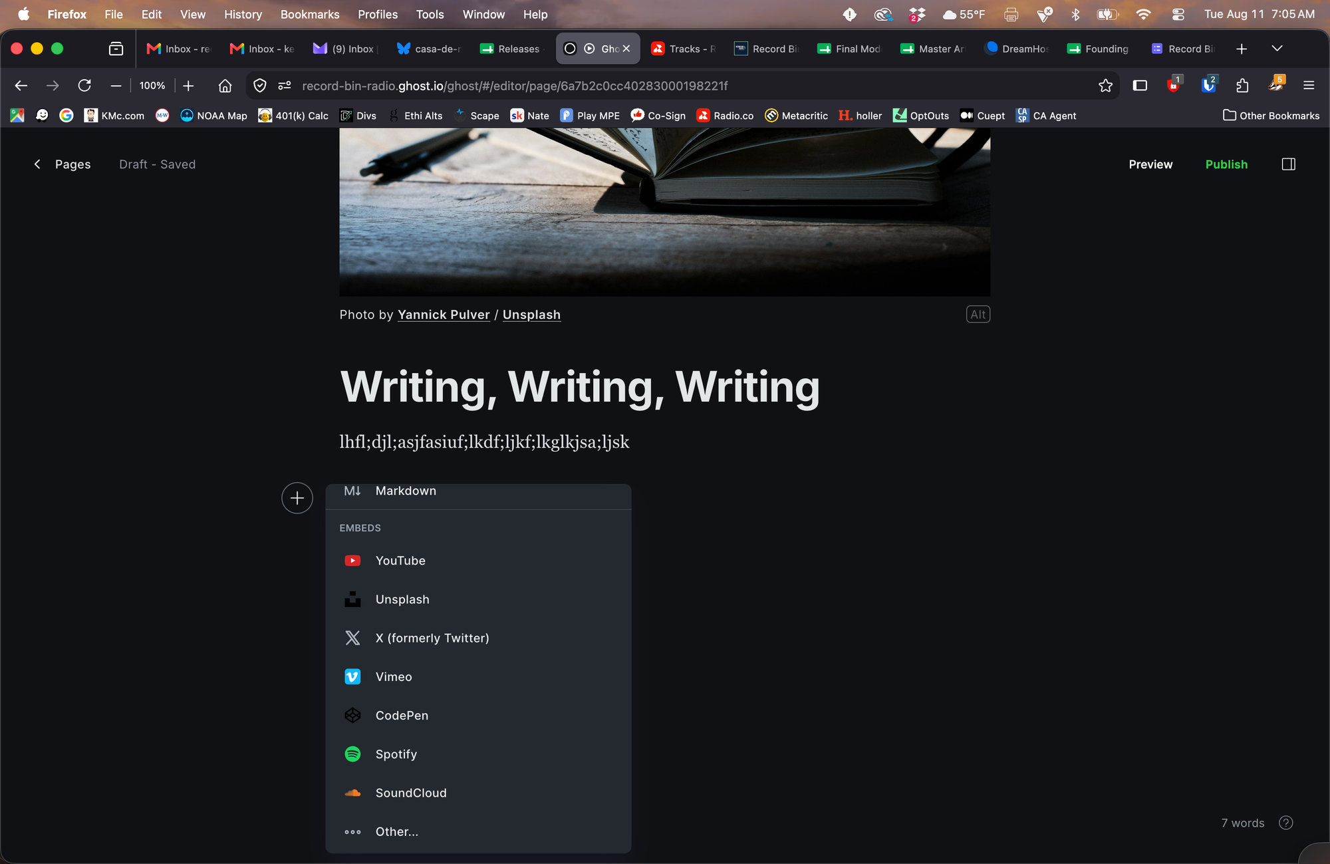1330x864 pixels.
Task: Select the feature image of the open book
Action: 665,212
